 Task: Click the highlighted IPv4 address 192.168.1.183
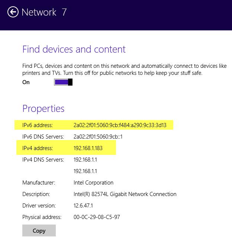point(88,148)
